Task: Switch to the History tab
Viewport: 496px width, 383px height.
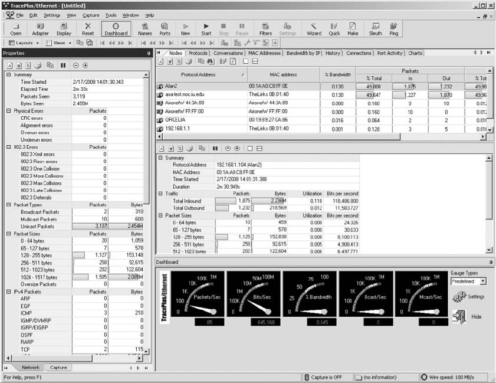Action: [x=333, y=53]
